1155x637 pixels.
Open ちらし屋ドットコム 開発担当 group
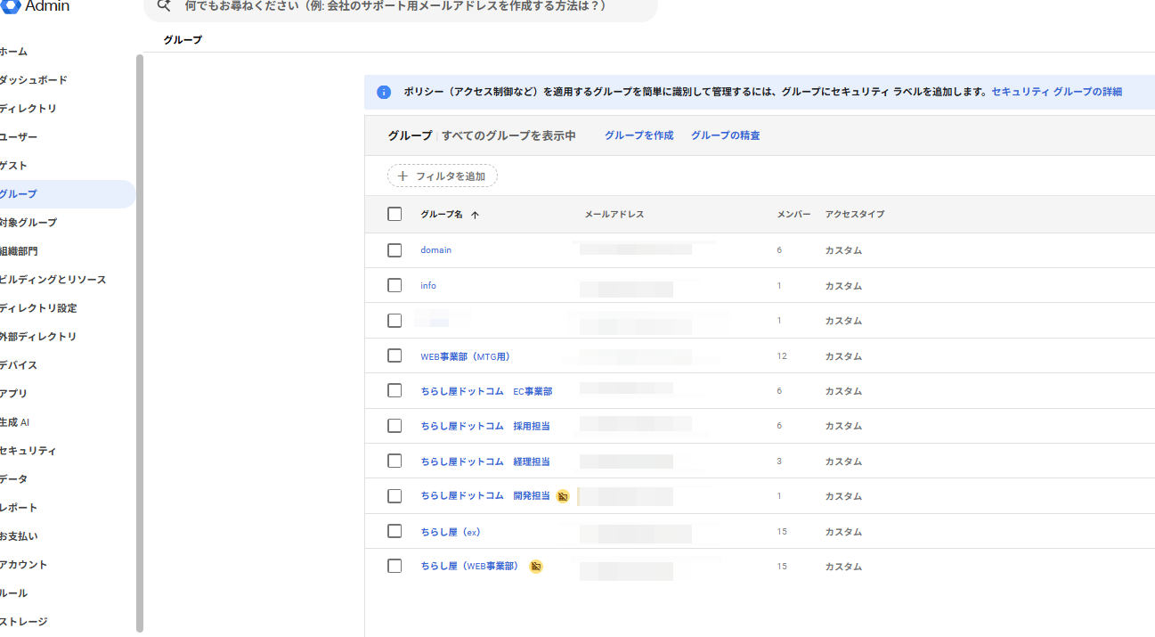(x=485, y=496)
